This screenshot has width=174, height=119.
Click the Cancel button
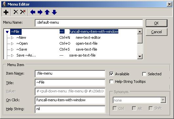coord(156,32)
